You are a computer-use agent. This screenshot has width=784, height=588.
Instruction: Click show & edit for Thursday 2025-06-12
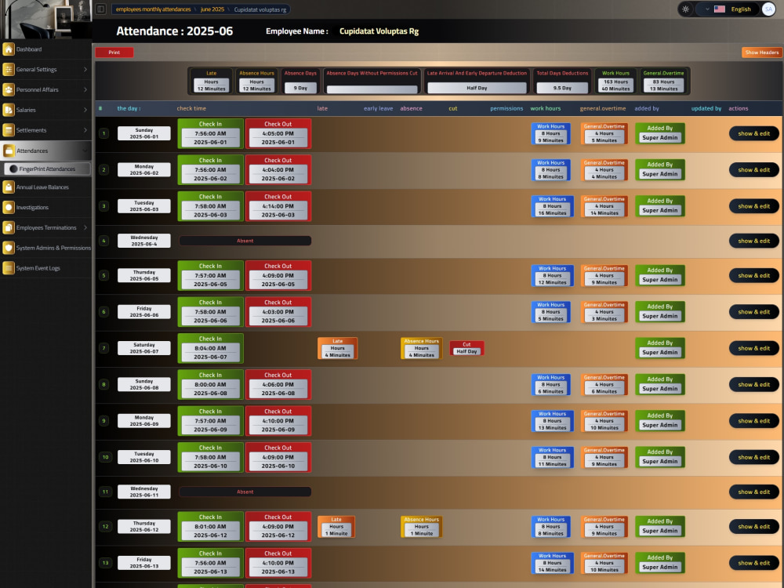pyautogui.click(x=754, y=527)
